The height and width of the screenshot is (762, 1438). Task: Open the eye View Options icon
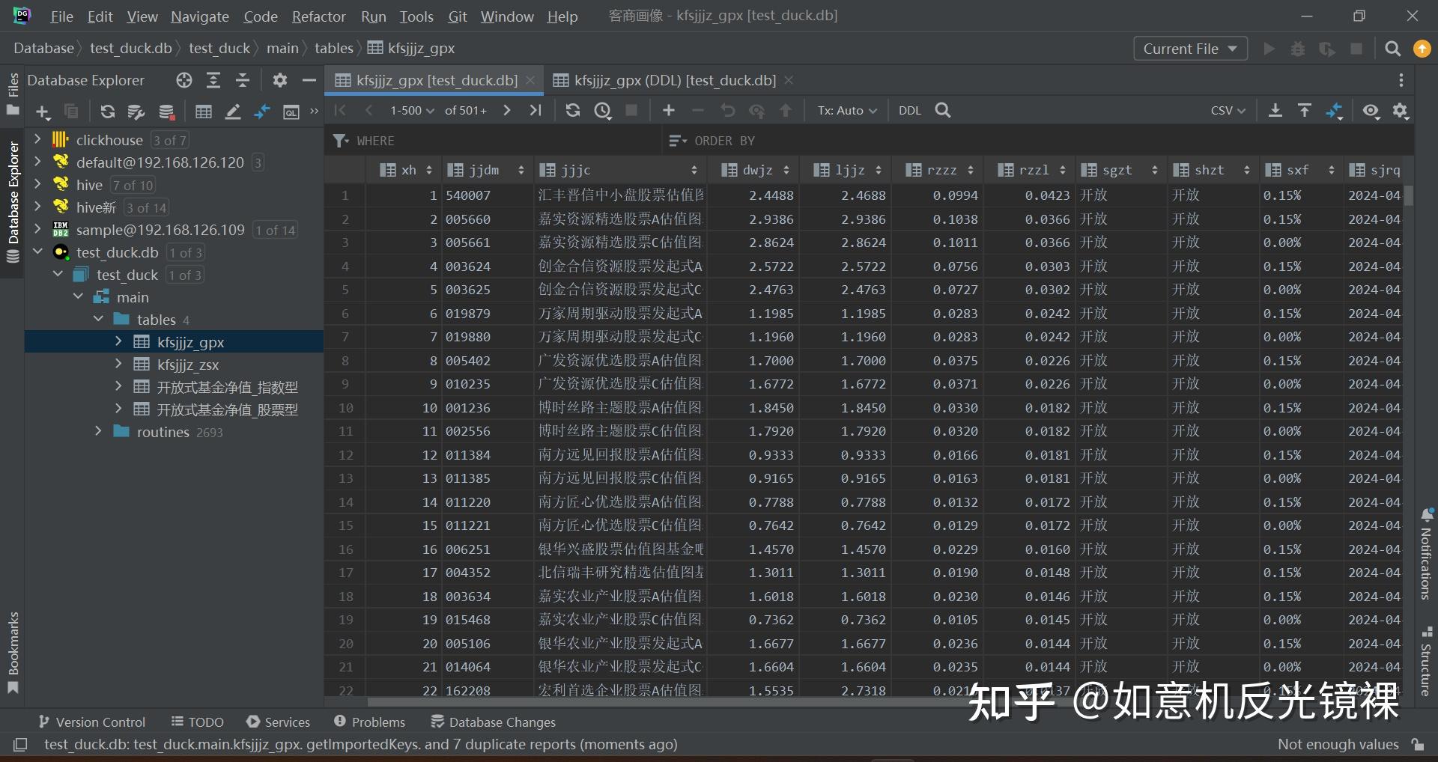click(1371, 110)
